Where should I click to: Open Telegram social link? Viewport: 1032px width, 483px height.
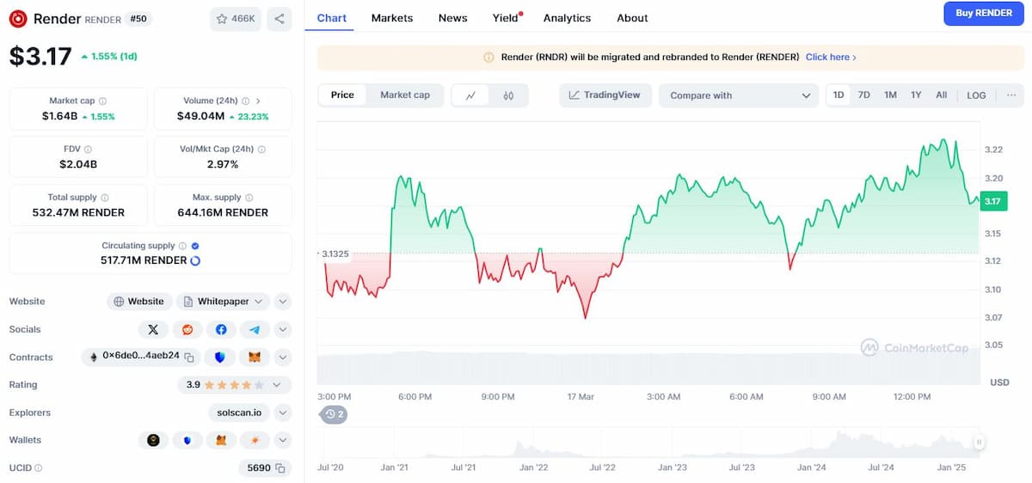[x=255, y=329]
